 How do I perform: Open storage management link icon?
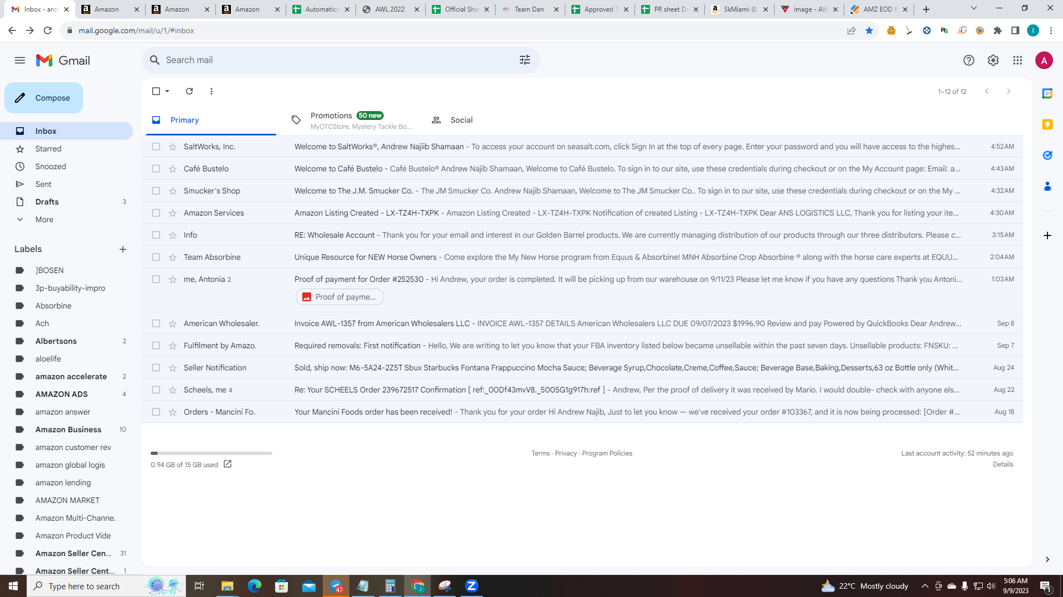[228, 464]
